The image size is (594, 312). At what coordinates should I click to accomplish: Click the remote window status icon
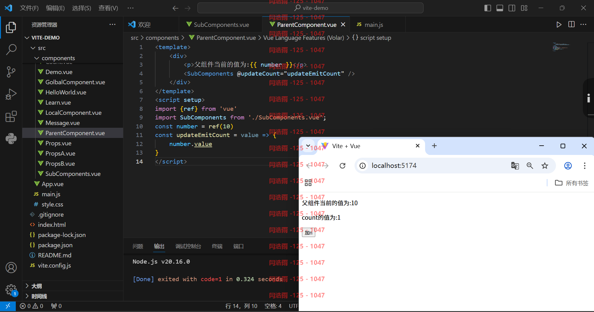pyautogui.click(x=8, y=306)
